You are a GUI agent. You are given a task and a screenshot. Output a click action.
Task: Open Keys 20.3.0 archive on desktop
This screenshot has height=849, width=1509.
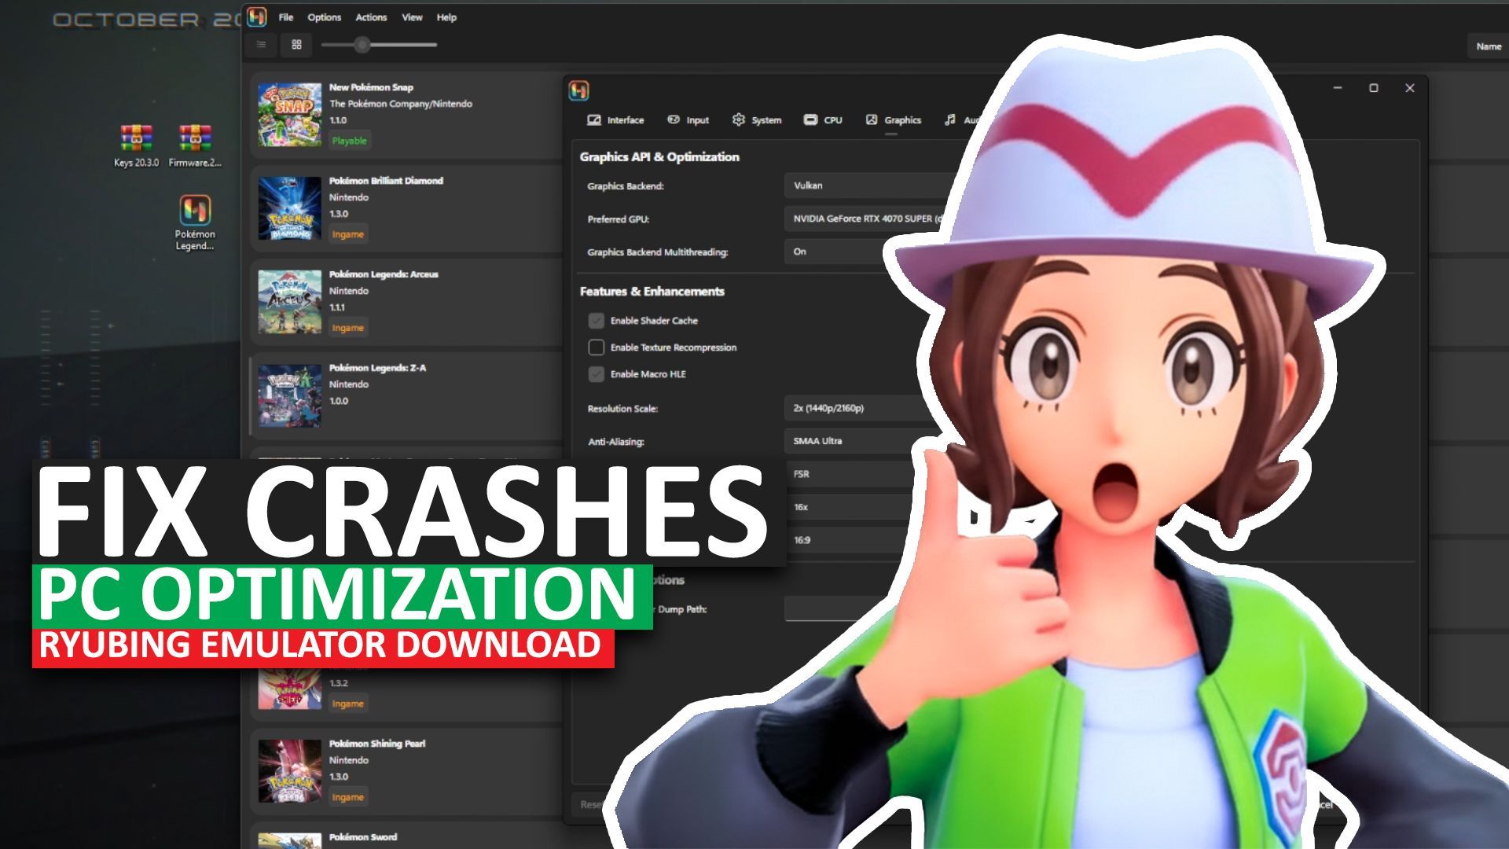[136, 139]
